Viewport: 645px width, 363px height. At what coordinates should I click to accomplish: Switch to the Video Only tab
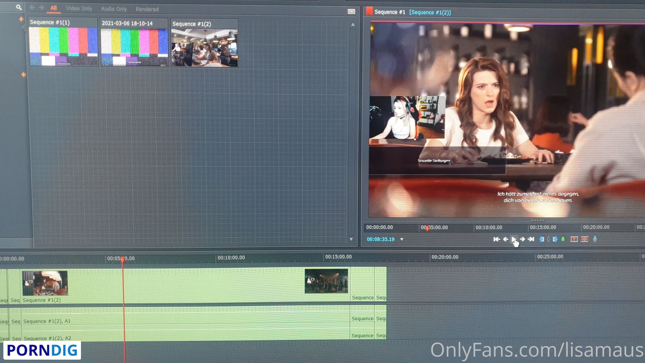coord(79,8)
